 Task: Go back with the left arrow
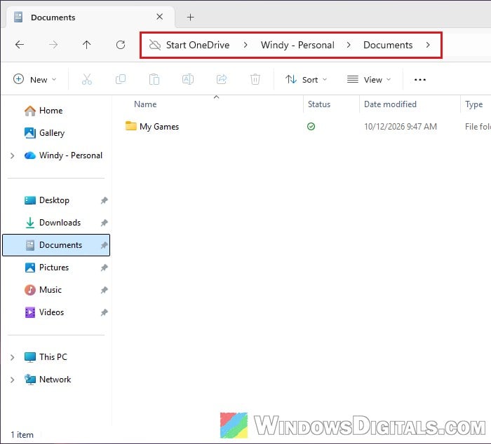(x=20, y=45)
